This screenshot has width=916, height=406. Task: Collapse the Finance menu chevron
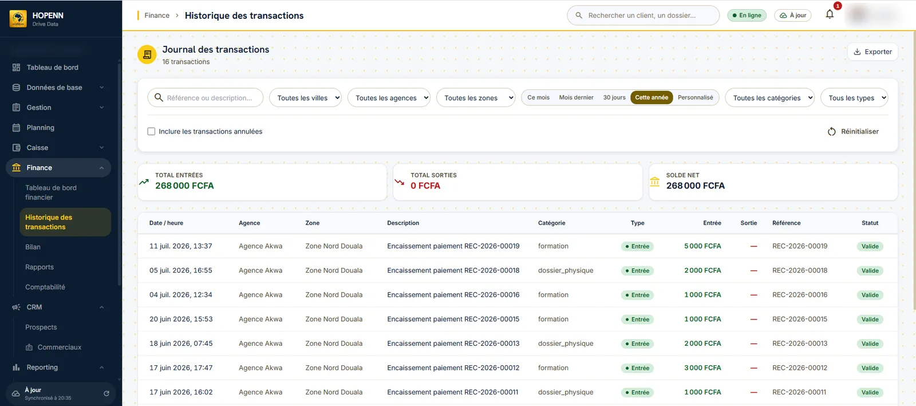102,168
